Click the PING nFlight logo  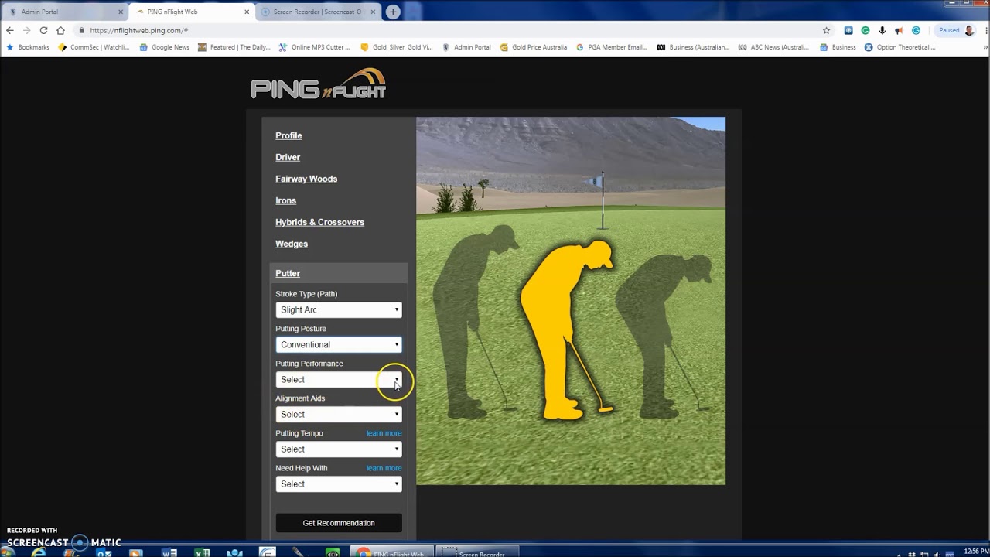tap(318, 84)
